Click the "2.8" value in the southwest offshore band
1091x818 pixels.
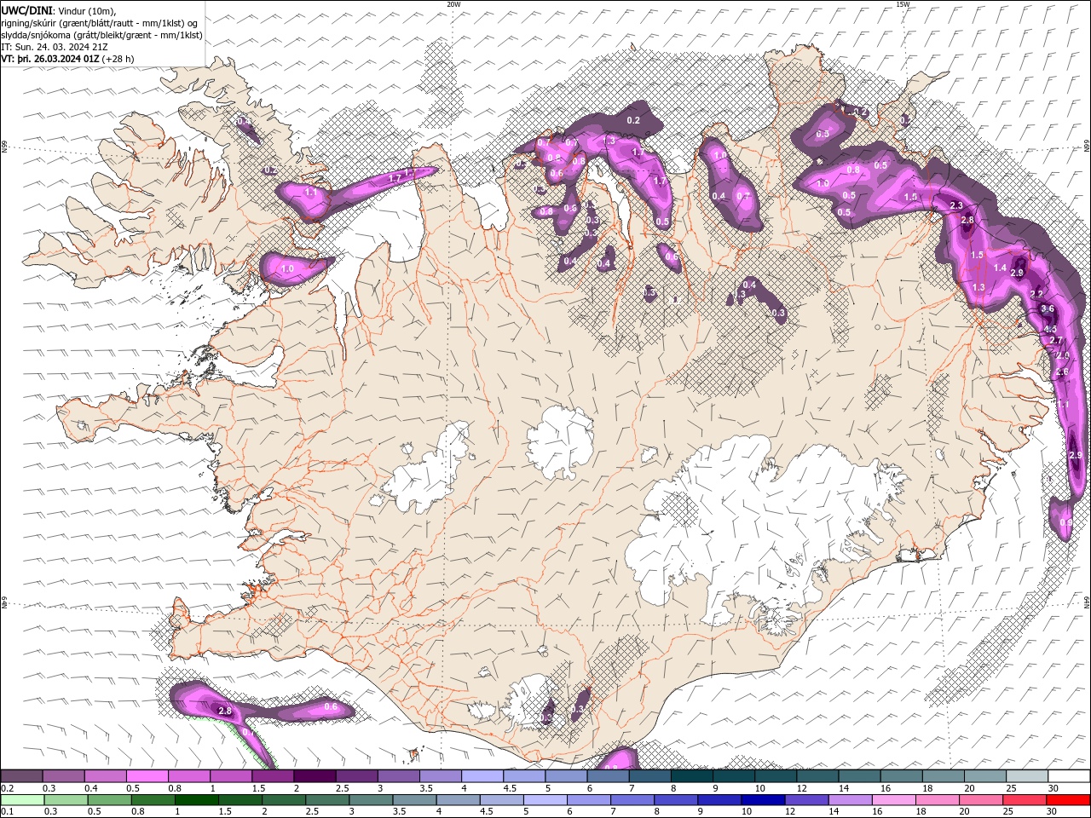point(225,711)
